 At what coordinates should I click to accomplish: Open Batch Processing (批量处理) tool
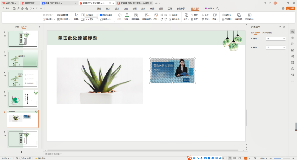click(x=239, y=17)
